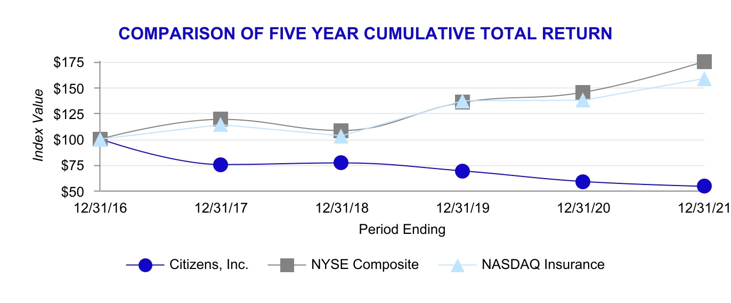Select the NYSE Composite square at 12/31/20

[583, 92]
